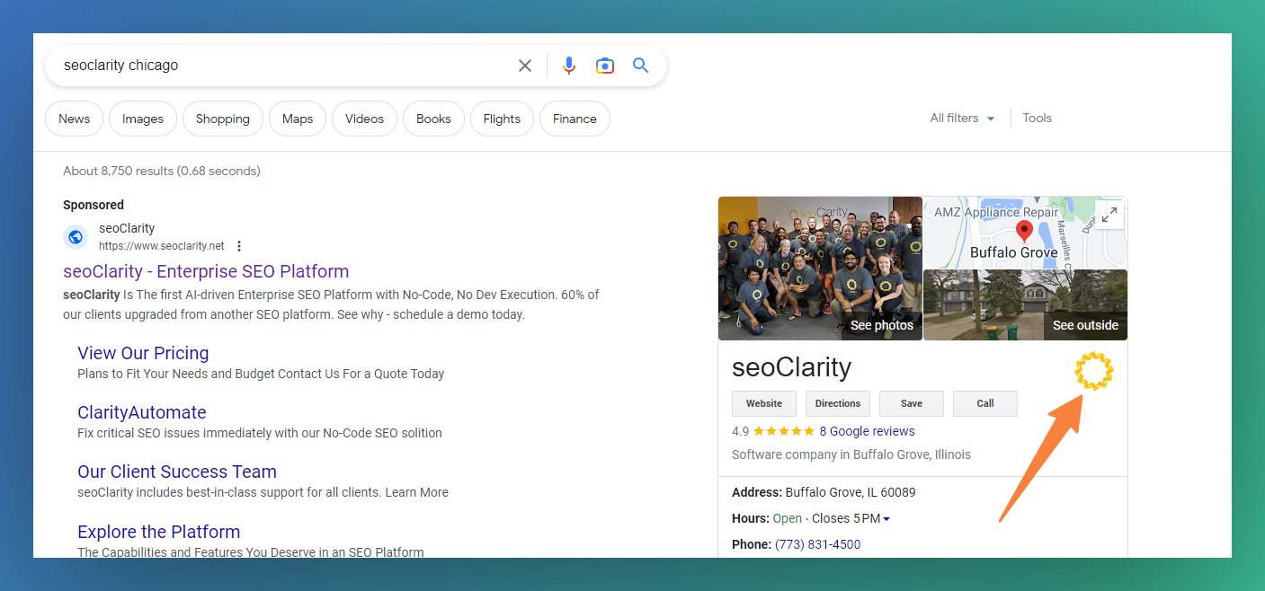This screenshot has height=591, width=1265.
Task: Click the seoClarity advertiser name above the URL
Action: click(x=127, y=228)
